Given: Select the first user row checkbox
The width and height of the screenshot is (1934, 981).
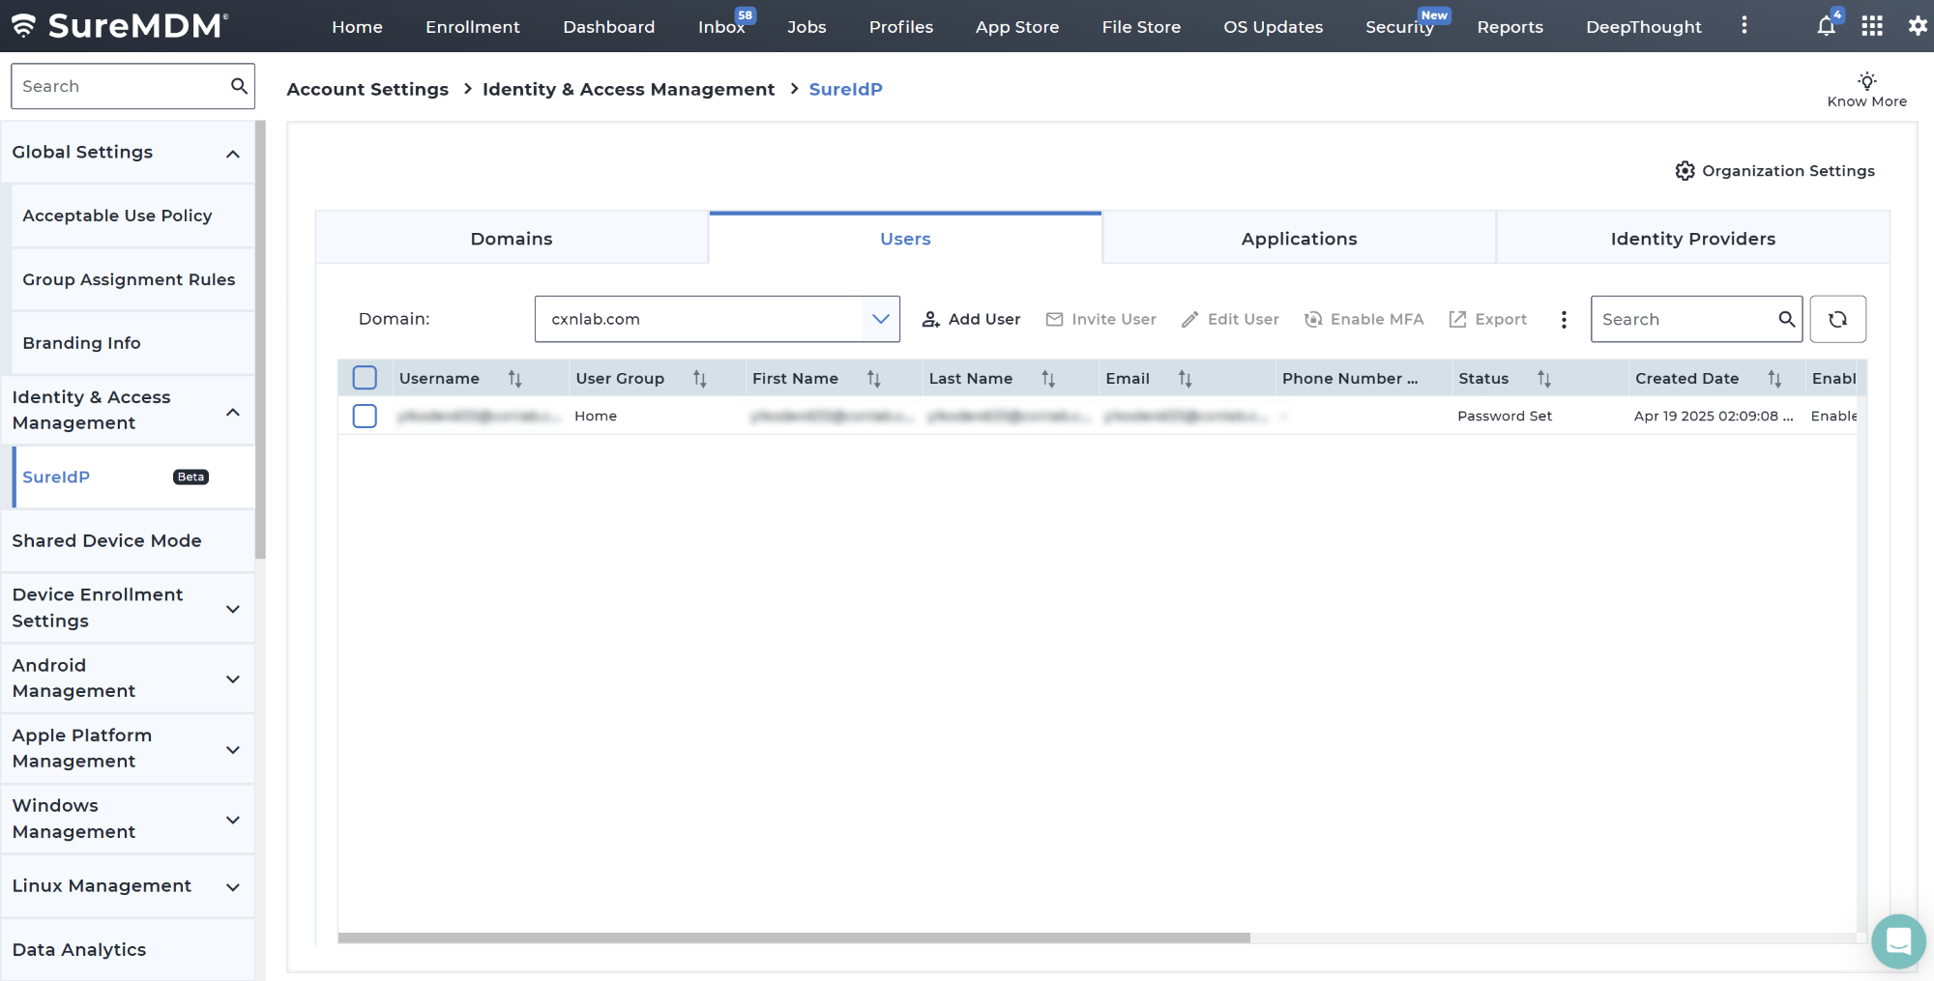Looking at the screenshot, I should pyautogui.click(x=365, y=416).
